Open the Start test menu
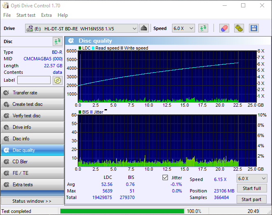 pos(26,15)
